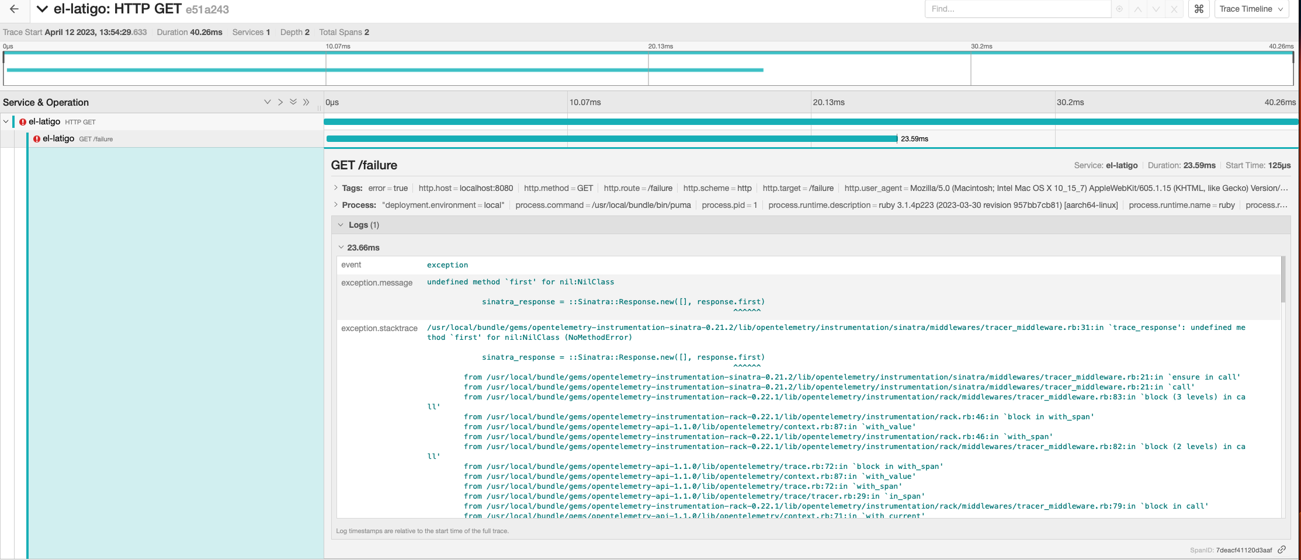Click the error icon on el-latigo HTTP GET
Viewport: 1301px width, 560px height.
[x=22, y=121]
